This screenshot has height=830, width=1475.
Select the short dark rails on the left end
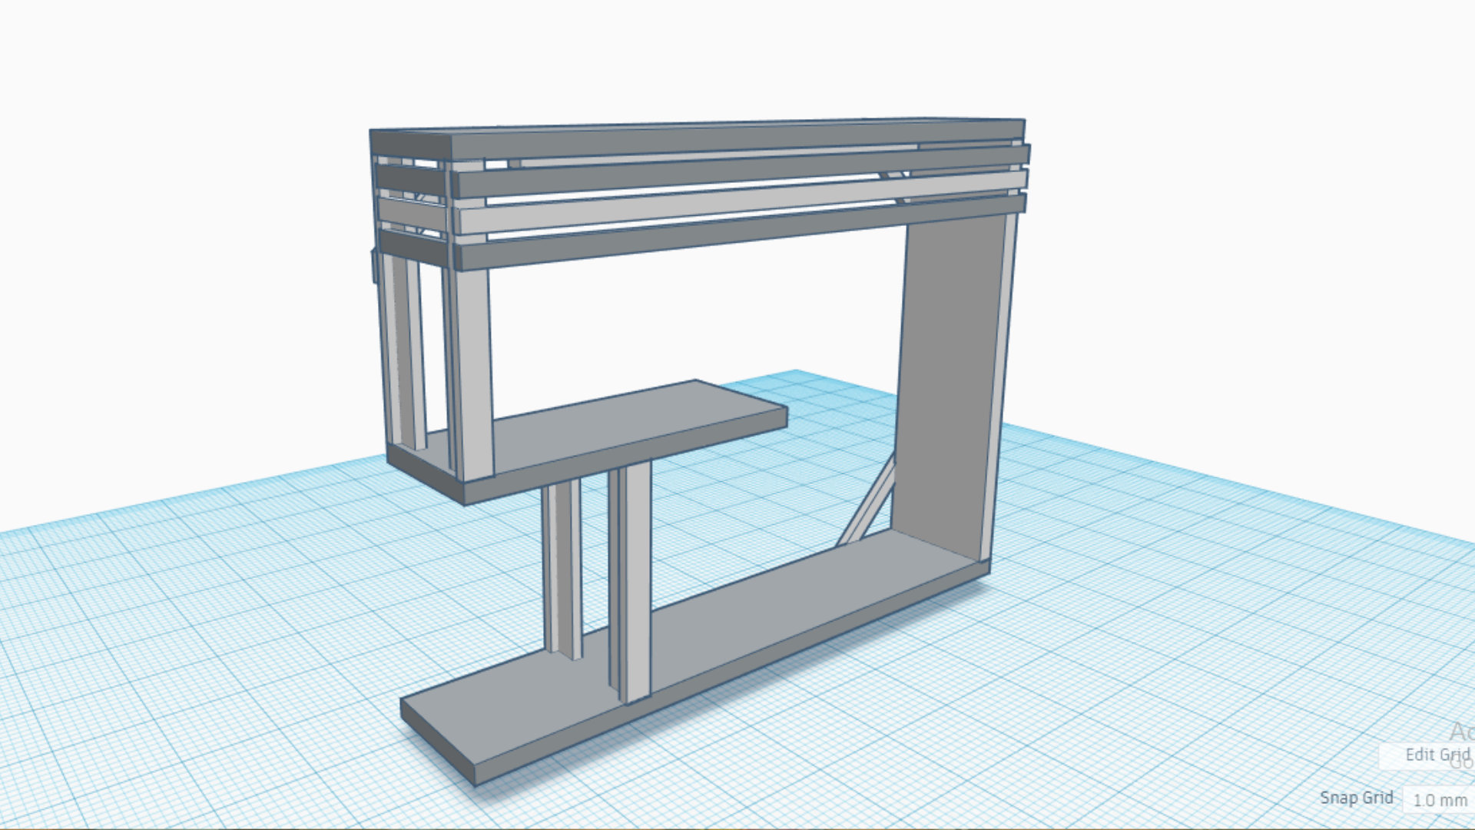click(x=409, y=181)
